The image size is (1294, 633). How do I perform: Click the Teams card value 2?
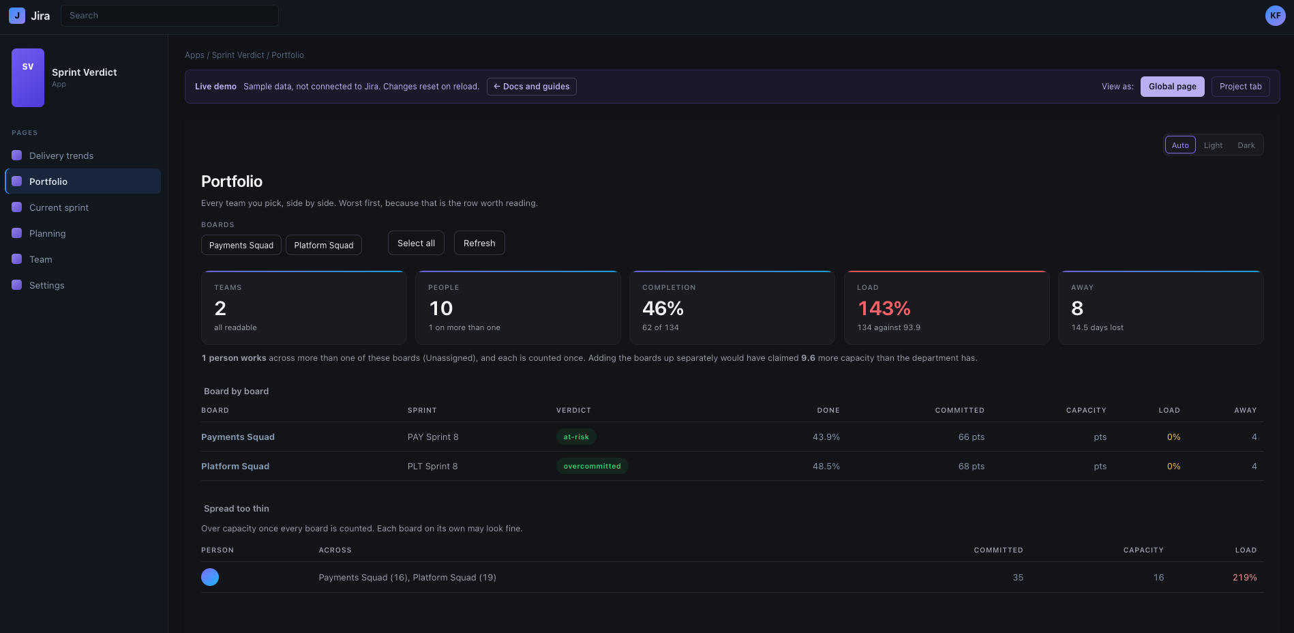pos(220,308)
